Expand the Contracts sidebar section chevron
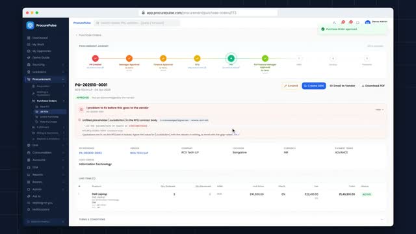Viewport: 416px width, 234px height. coord(63,72)
